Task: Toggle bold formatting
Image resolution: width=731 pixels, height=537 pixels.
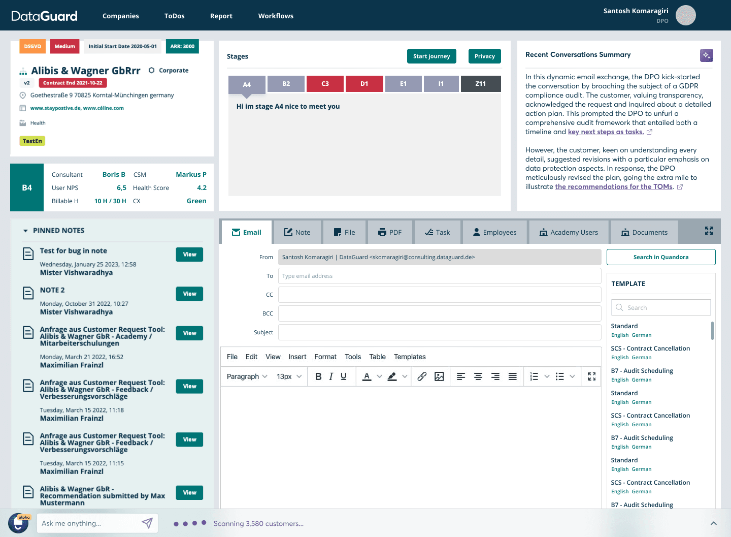Action: tap(318, 376)
